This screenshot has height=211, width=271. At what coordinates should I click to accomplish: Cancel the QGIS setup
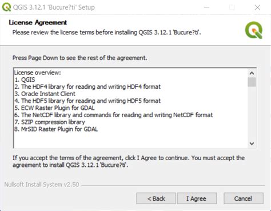(244, 198)
